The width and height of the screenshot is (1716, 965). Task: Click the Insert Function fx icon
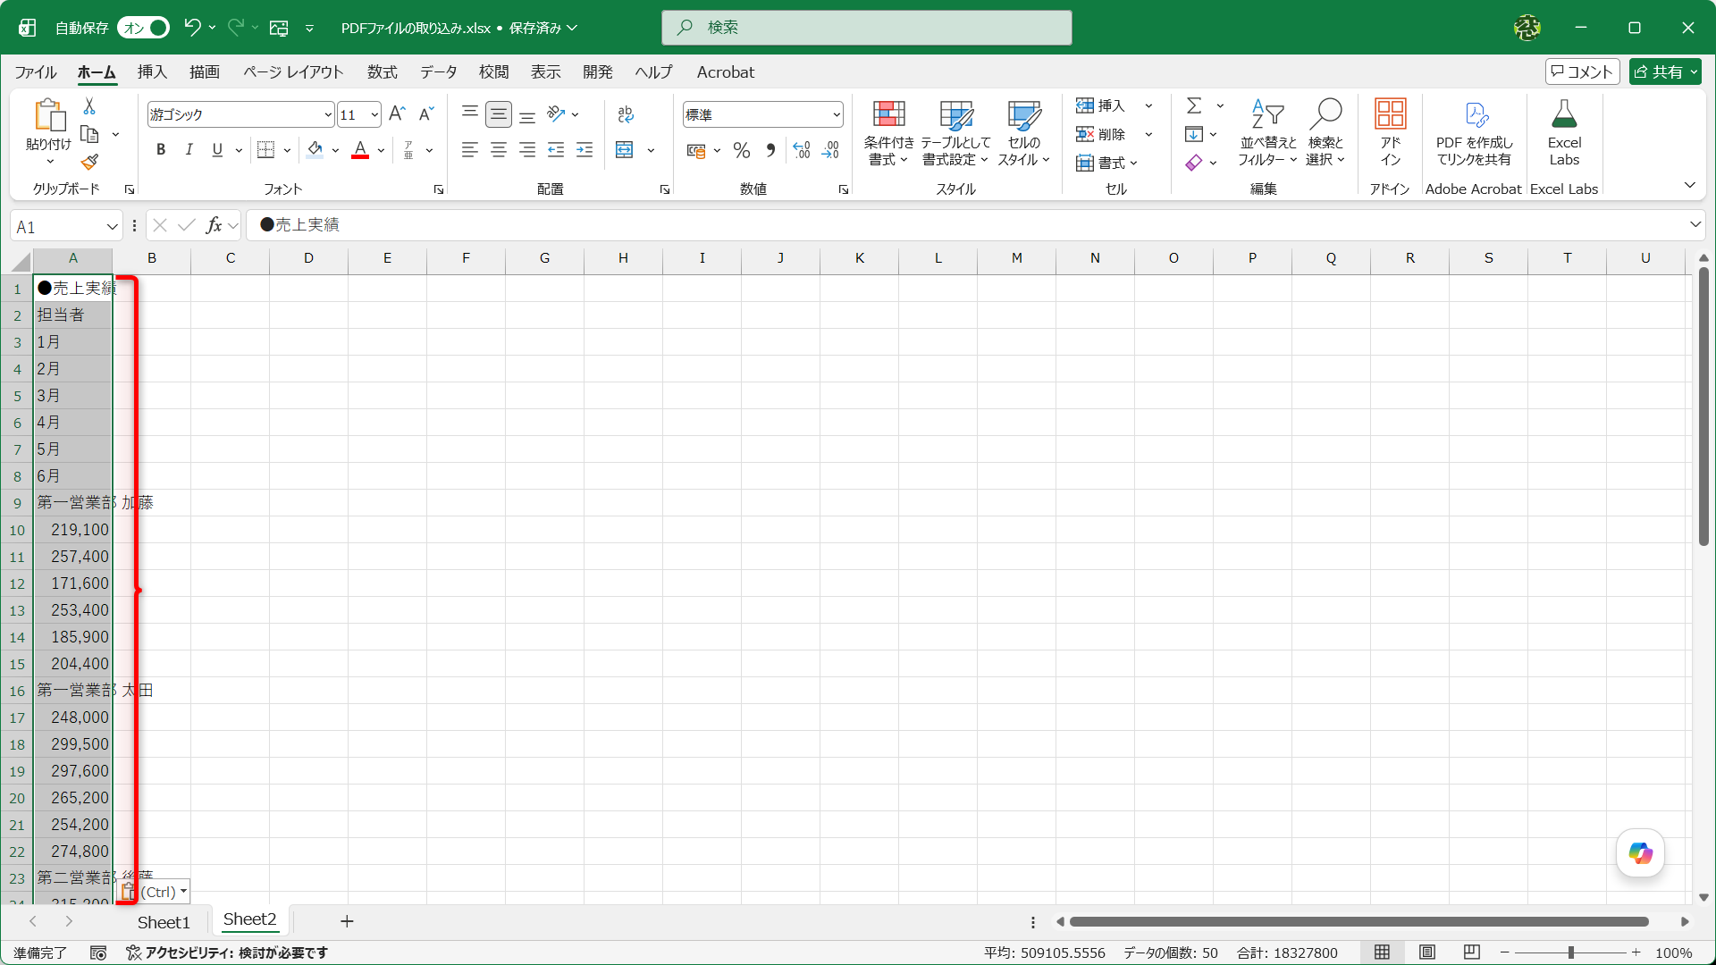click(214, 225)
